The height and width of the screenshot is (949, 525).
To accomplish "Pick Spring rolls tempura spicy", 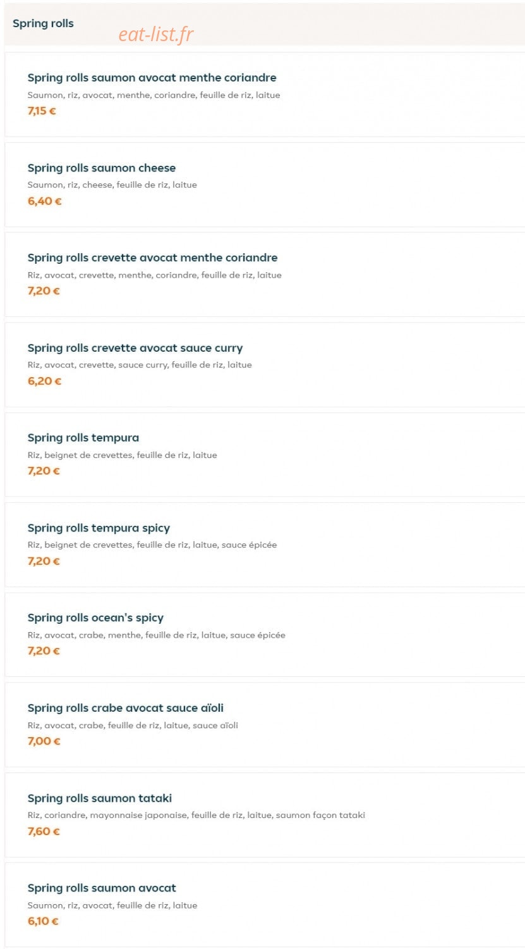I will point(99,528).
